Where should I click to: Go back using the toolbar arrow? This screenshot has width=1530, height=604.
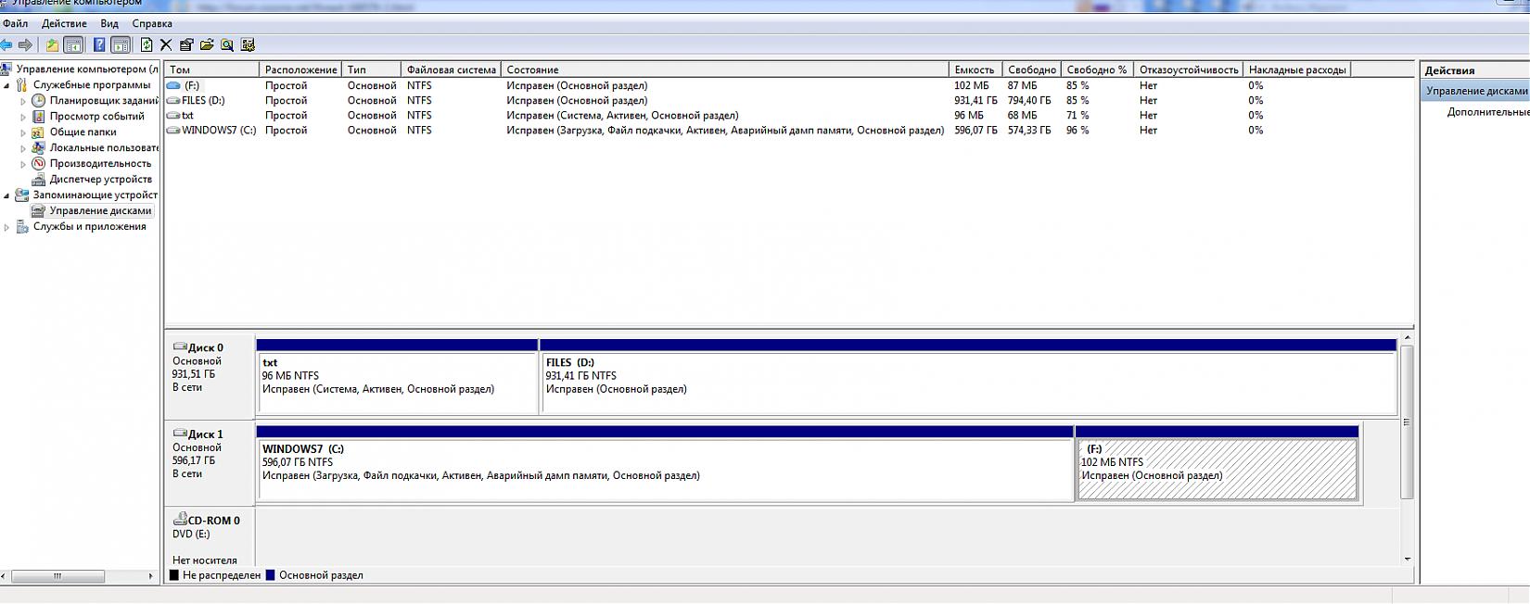(6, 44)
